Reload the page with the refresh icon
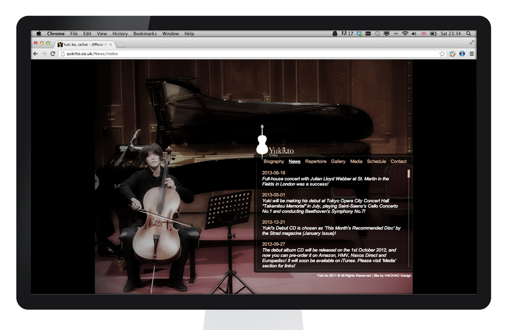506x330 pixels. click(x=53, y=54)
